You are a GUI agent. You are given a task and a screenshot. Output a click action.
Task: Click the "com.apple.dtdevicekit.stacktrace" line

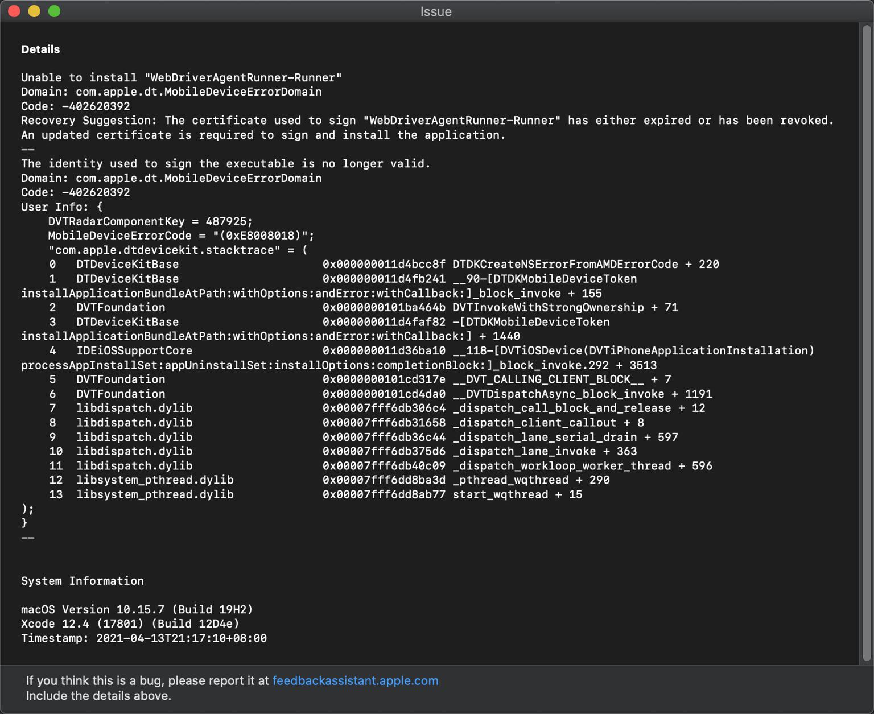(178, 250)
